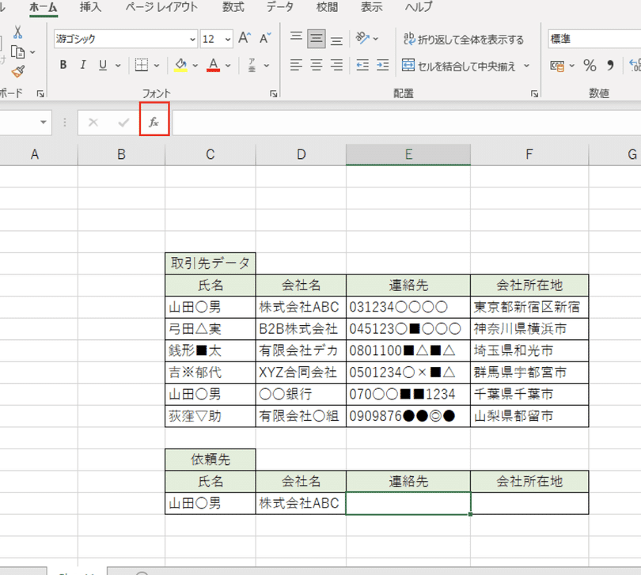Switch to the 数式 ribbon tab
The image size is (641, 575).
coord(233,7)
